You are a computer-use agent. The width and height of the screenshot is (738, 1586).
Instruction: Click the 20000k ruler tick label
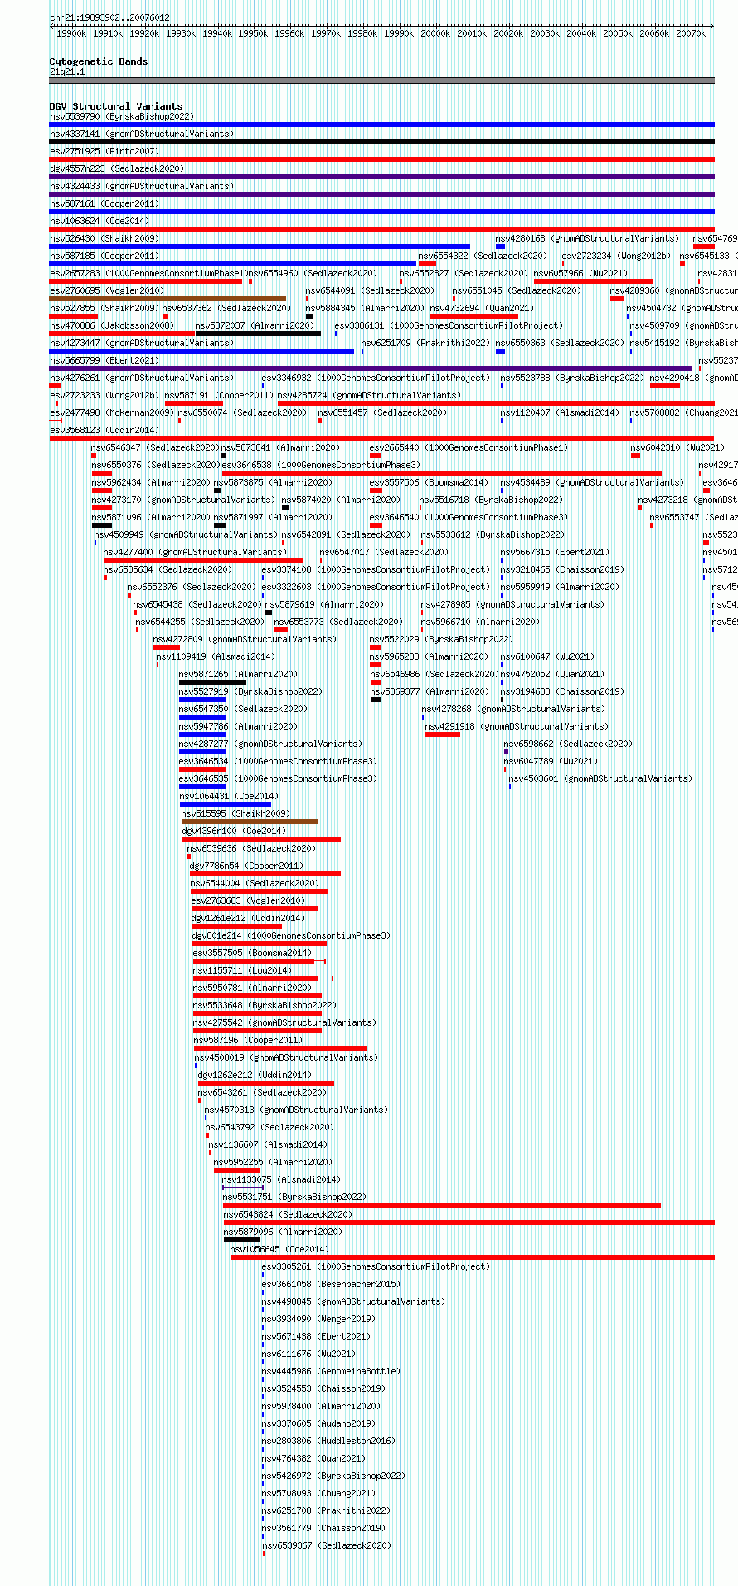(x=435, y=33)
